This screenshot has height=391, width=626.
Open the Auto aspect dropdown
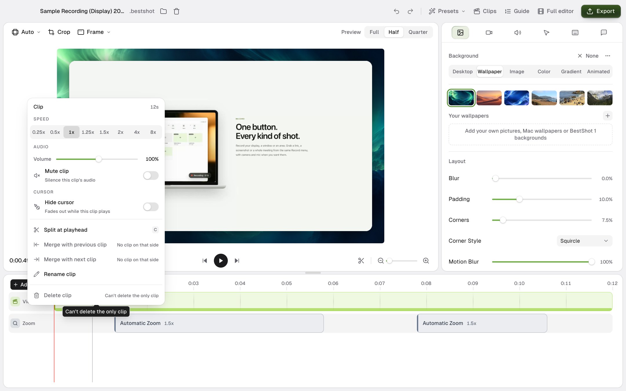click(26, 32)
